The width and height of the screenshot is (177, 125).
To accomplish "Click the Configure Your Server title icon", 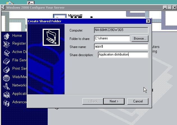I will [x=3, y=8].
